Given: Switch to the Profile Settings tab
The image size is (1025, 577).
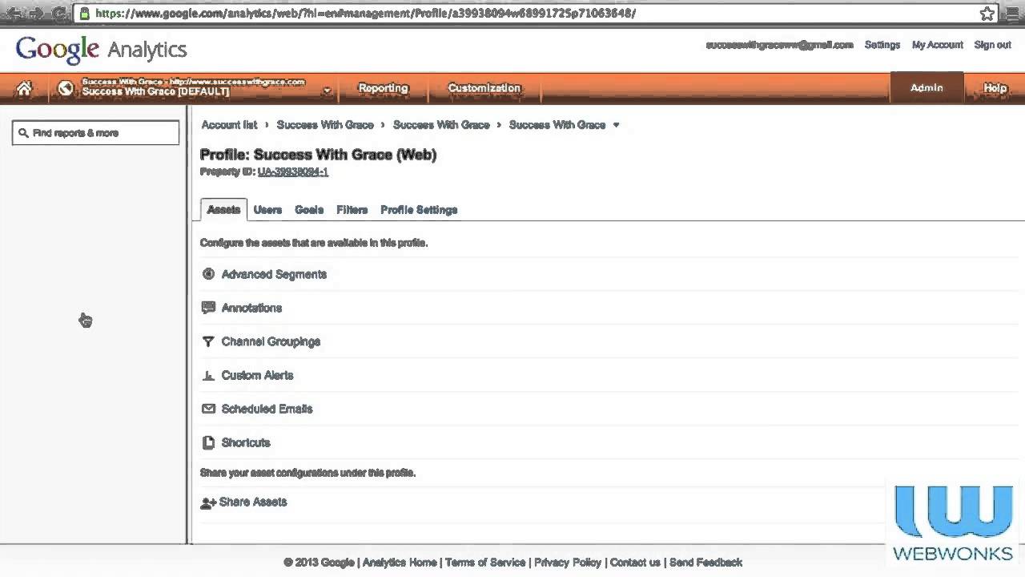Looking at the screenshot, I should 419,210.
